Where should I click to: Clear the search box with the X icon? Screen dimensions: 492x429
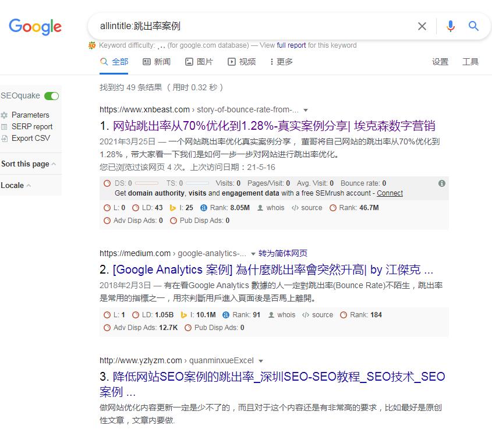[422, 26]
